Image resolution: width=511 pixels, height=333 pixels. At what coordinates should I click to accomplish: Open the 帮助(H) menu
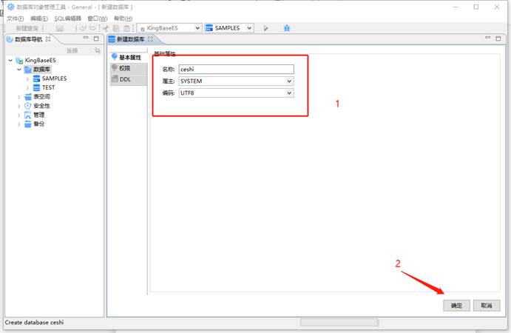pos(123,18)
